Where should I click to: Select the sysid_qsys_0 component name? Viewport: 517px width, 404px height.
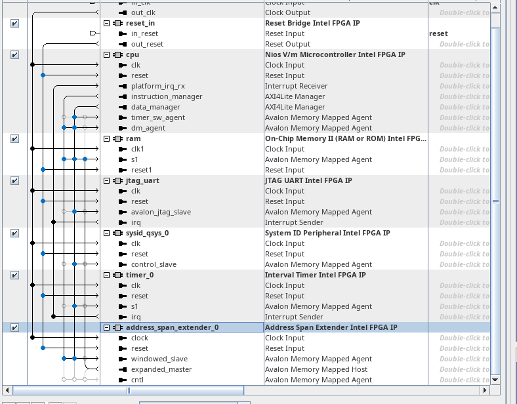(x=148, y=233)
